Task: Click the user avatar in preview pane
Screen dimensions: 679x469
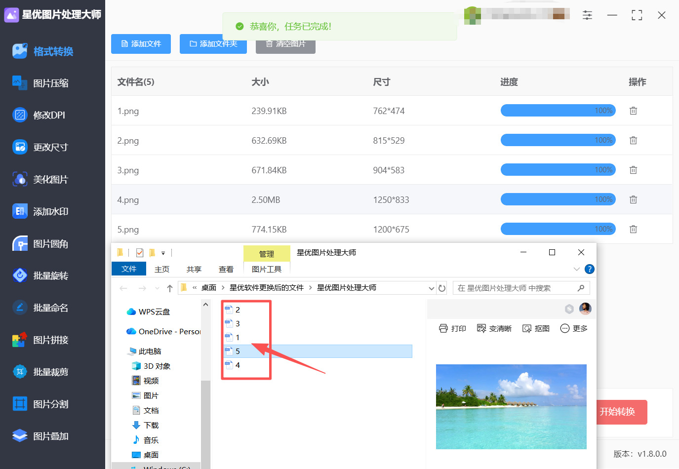Action: click(585, 309)
